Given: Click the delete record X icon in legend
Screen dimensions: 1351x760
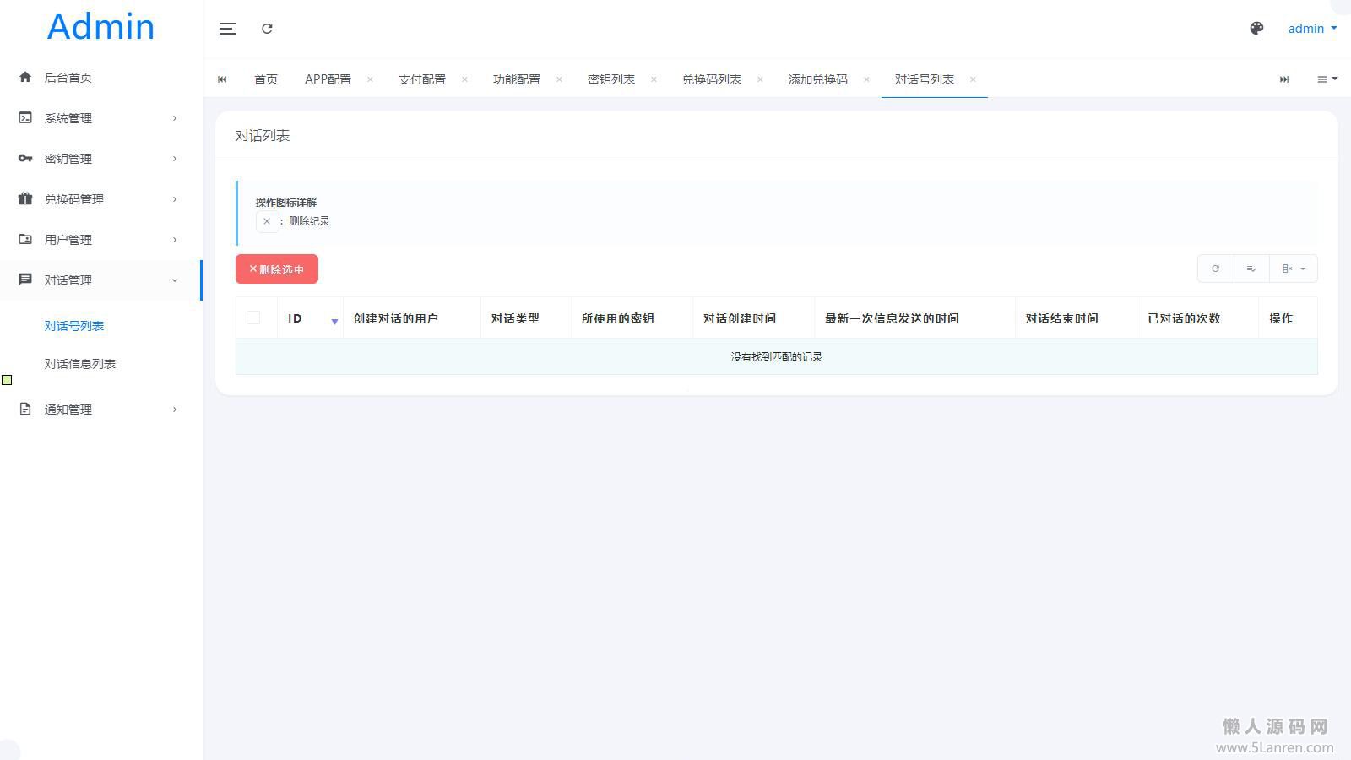Looking at the screenshot, I should (x=267, y=221).
